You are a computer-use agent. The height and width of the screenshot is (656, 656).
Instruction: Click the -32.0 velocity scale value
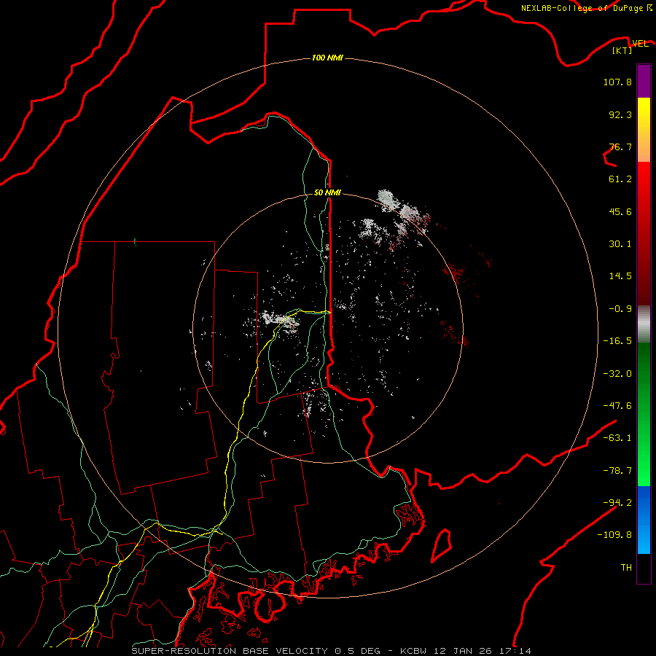(x=617, y=374)
